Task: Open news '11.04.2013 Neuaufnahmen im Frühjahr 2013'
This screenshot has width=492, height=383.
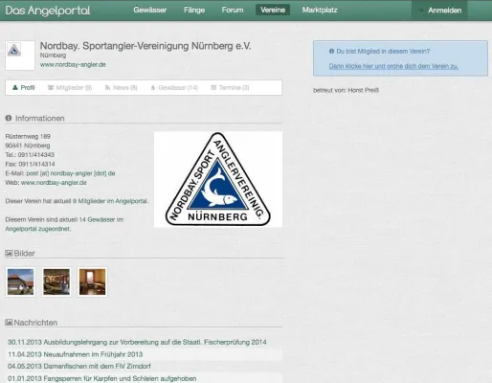Action: [75, 354]
